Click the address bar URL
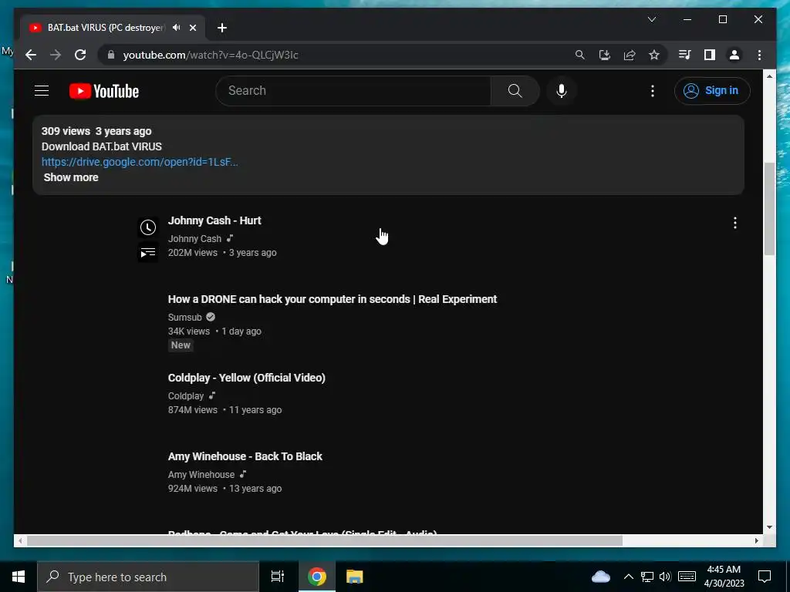This screenshot has width=790, height=592. [x=211, y=55]
